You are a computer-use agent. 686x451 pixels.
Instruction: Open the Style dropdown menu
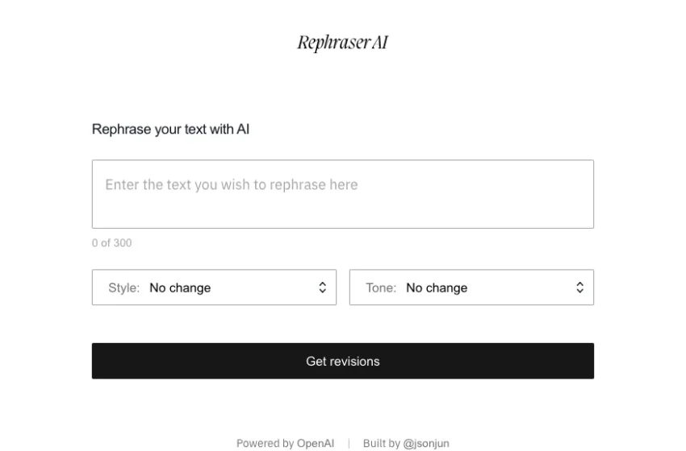point(214,288)
